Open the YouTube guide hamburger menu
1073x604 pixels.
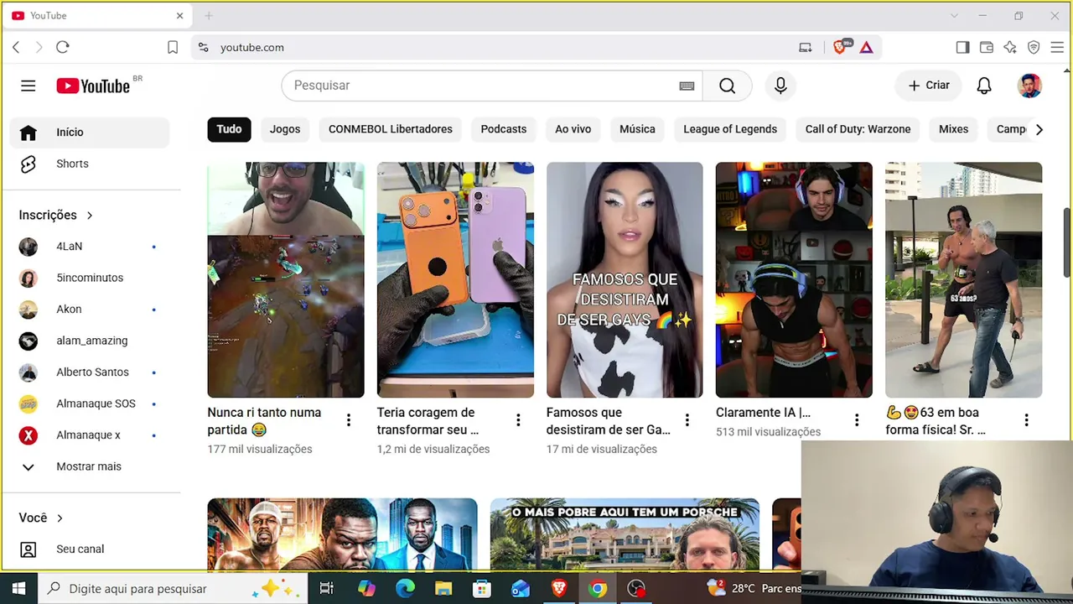pyautogui.click(x=29, y=86)
